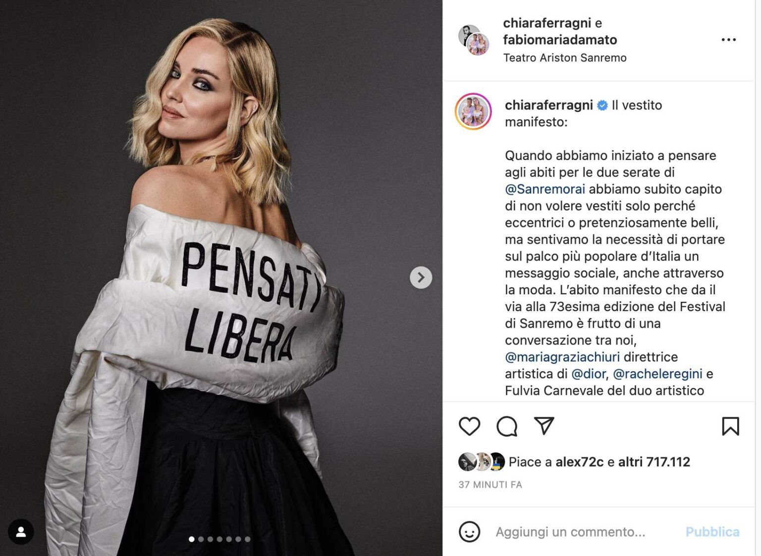This screenshot has width=761, height=556.
Task: Open chiaraferragni story avatar beside caption
Action: [473, 111]
